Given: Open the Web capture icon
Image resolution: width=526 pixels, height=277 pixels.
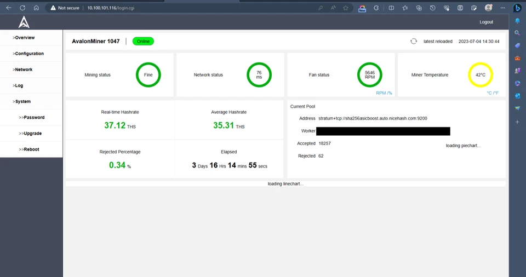Looking at the screenshot, I should [473, 8].
